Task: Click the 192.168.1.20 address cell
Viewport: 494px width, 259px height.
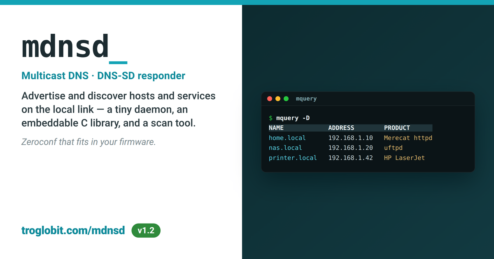Action: pos(350,148)
